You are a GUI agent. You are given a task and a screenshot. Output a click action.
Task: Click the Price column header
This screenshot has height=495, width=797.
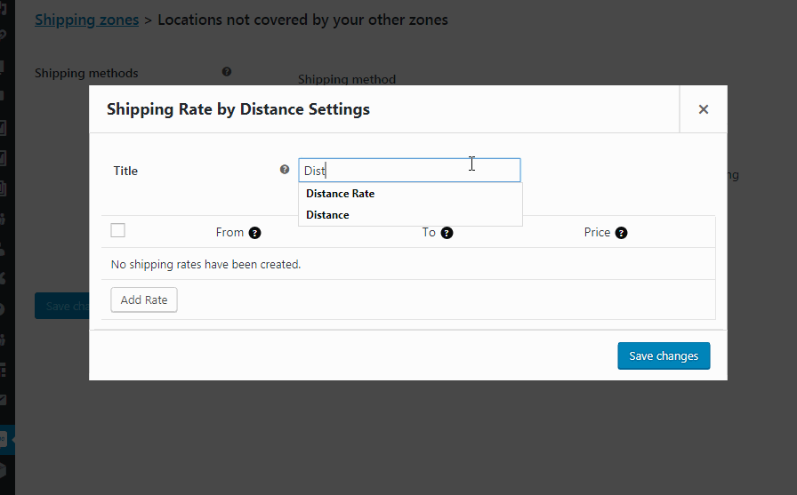[597, 233]
